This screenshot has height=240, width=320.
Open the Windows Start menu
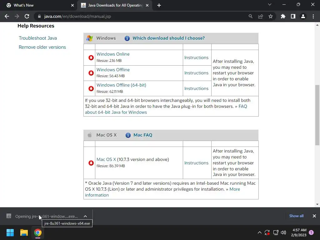pyautogui.click(x=10, y=232)
